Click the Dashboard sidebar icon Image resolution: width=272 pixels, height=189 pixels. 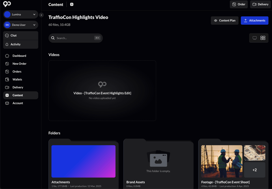[x=7, y=56]
